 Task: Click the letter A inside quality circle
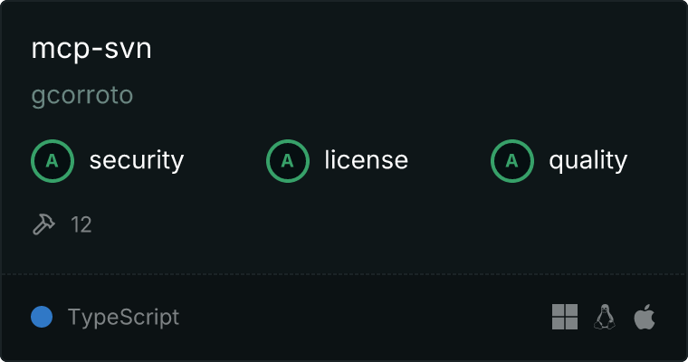point(511,161)
